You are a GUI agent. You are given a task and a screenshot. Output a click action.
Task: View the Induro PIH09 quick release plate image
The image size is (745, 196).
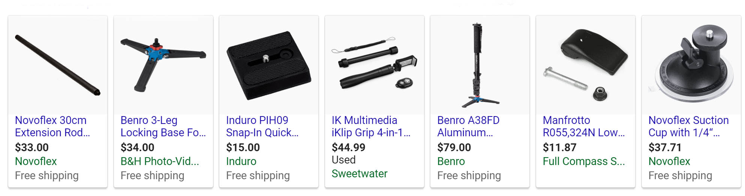(269, 65)
